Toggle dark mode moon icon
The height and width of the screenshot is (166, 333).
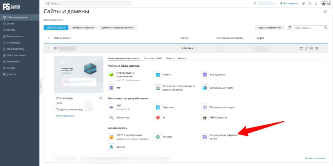coord(316,4)
